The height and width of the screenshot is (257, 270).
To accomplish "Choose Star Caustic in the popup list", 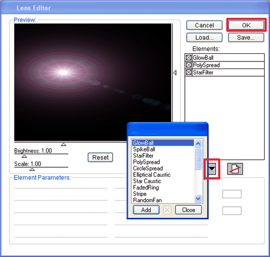I will pos(163,181).
